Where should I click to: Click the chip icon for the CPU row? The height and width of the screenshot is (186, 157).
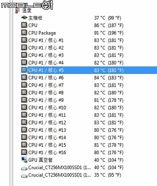[24, 25]
